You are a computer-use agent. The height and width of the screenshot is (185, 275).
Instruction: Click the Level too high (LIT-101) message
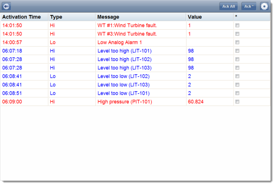(125, 51)
